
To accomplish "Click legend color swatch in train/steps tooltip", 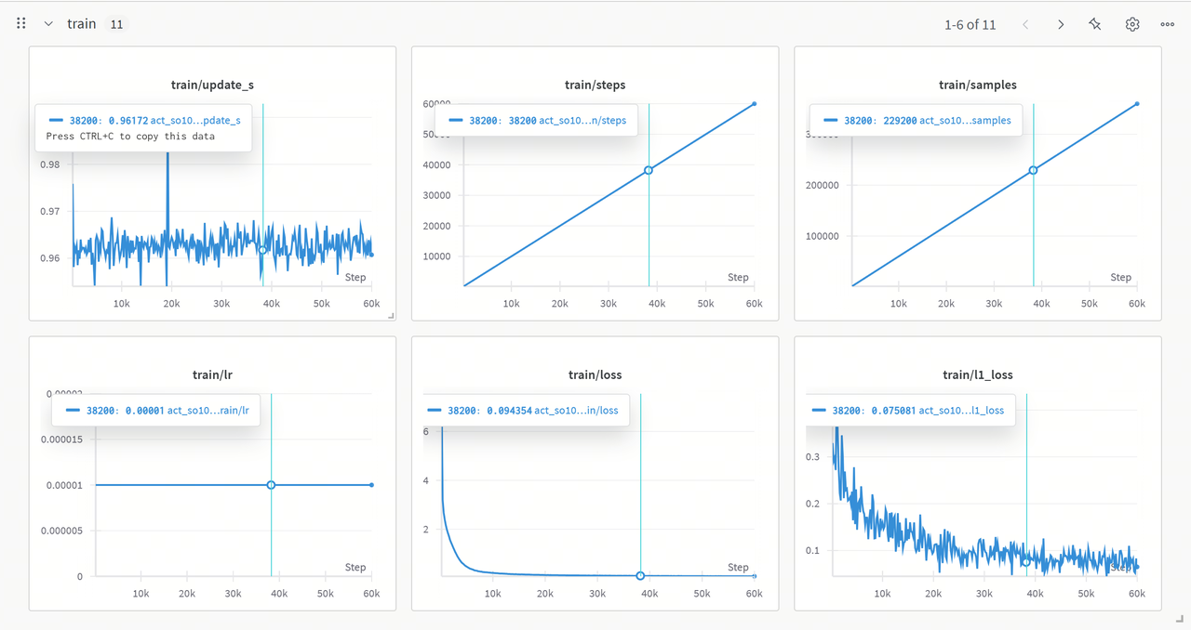I will [456, 120].
